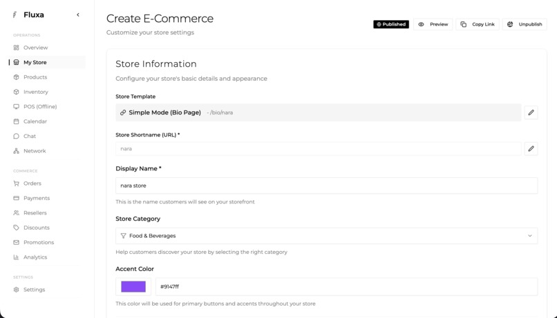Click the Chat bubble icon
557x318 pixels.
(16, 136)
